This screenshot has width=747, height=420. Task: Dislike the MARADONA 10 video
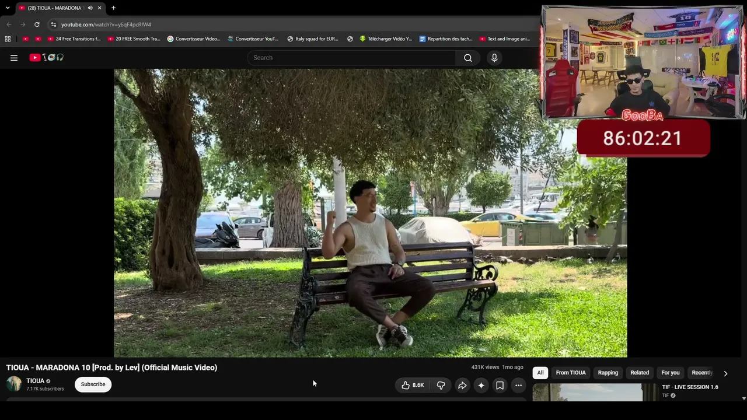click(441, 385)
